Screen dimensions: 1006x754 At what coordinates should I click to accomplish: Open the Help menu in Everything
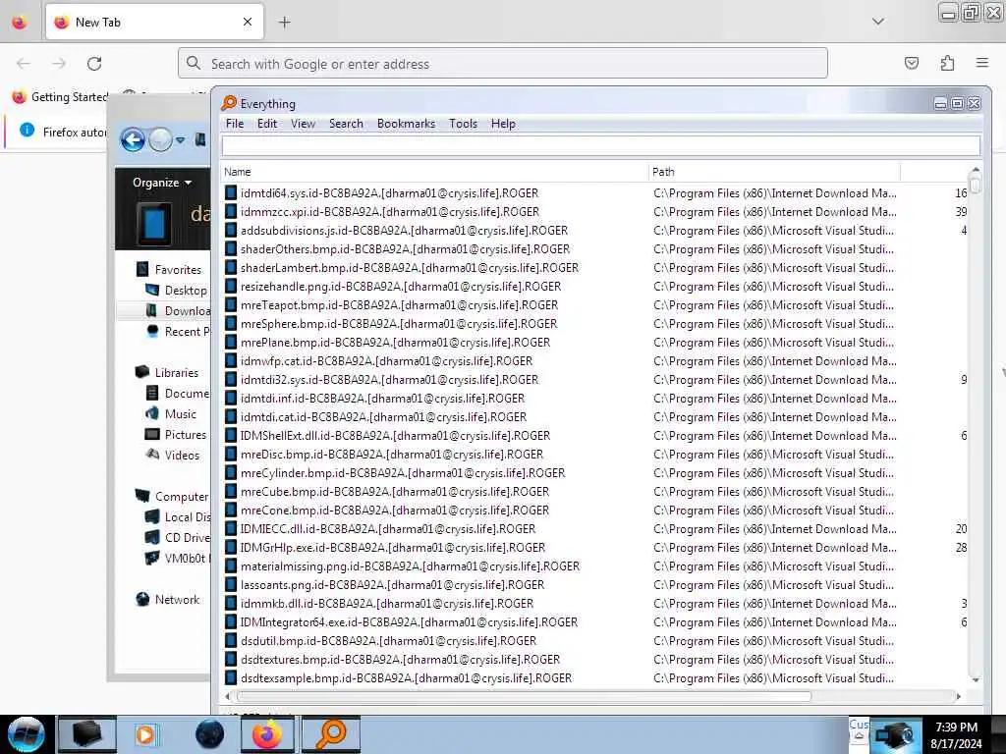tap(503, 124)
